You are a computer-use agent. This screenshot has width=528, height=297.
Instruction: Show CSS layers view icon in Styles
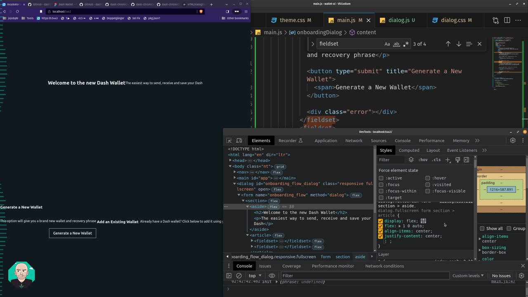click(x=411, y=160)
